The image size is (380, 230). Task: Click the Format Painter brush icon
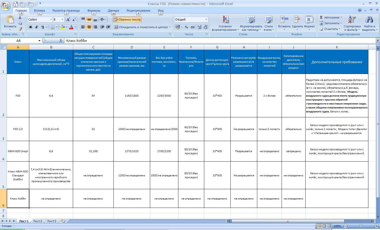pyautogui.click(x=20, y=29)
